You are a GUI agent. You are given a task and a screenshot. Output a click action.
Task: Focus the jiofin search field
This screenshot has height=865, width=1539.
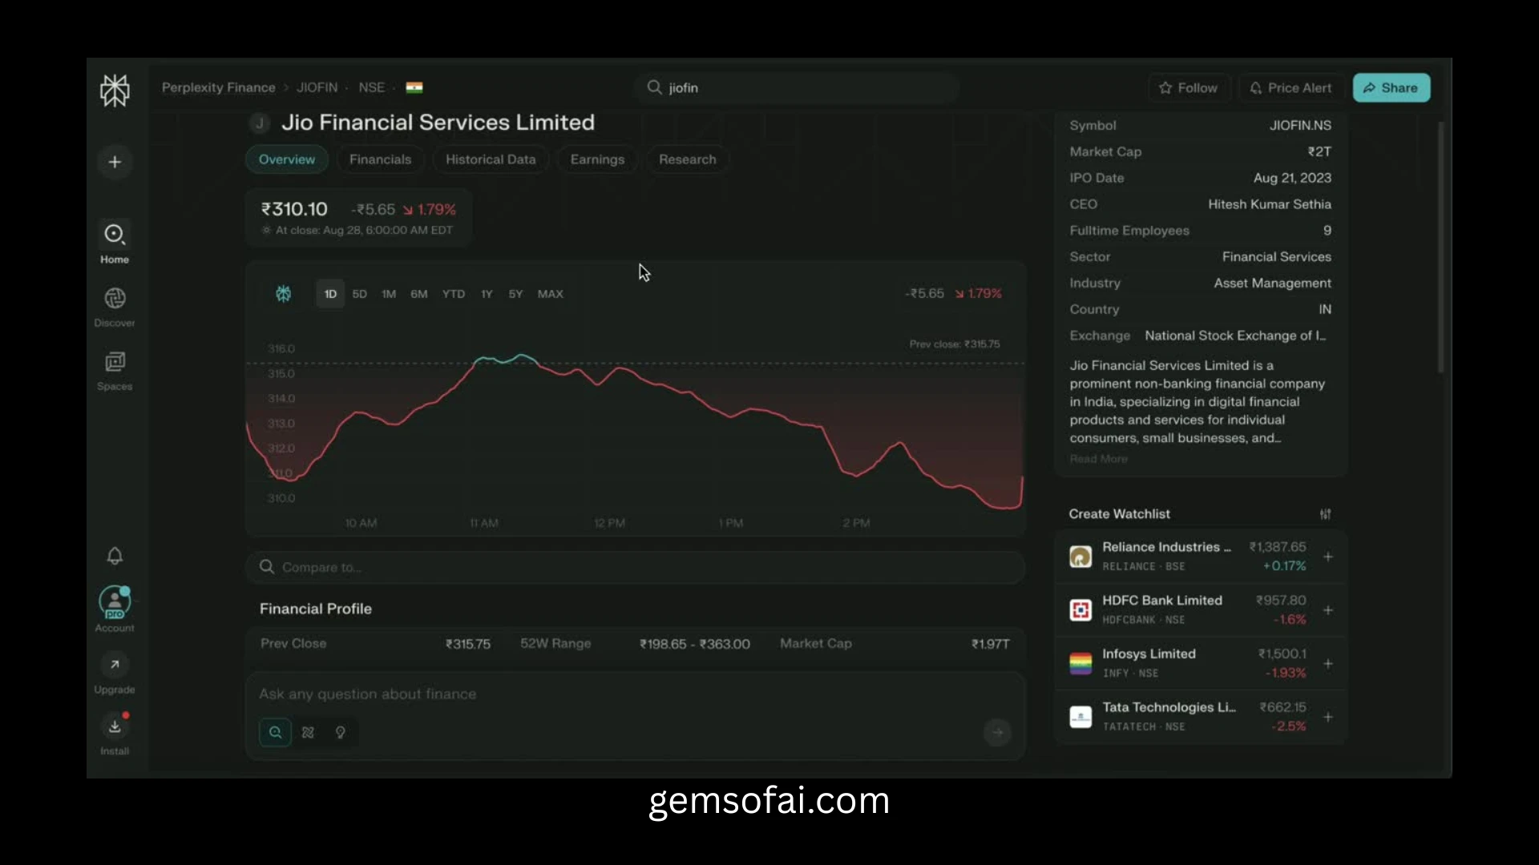point(798,87)
